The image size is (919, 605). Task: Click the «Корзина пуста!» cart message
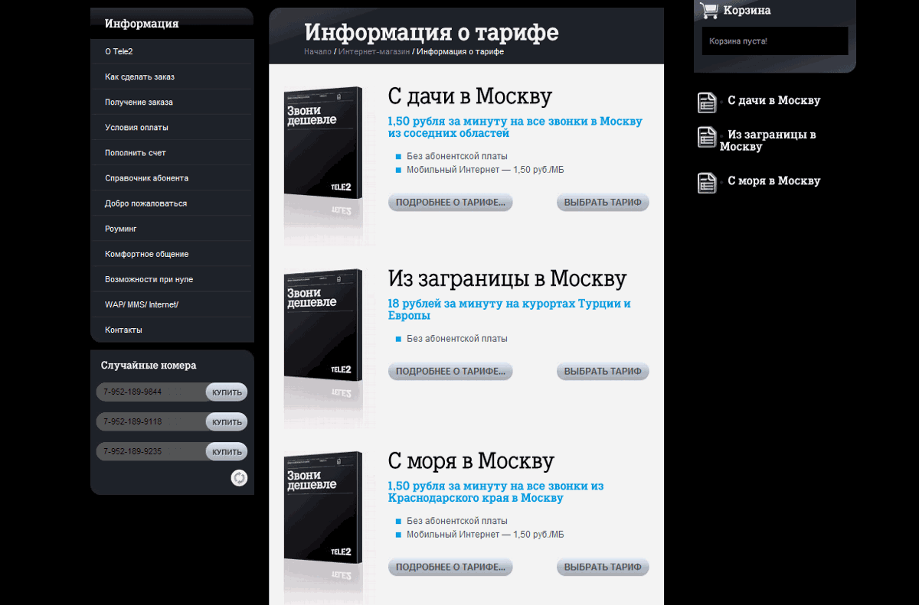coord(738,41)
